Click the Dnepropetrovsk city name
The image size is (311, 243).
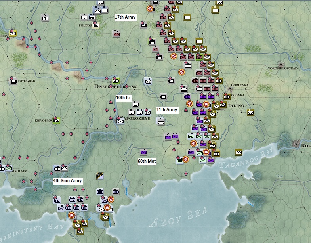point(116,86)
